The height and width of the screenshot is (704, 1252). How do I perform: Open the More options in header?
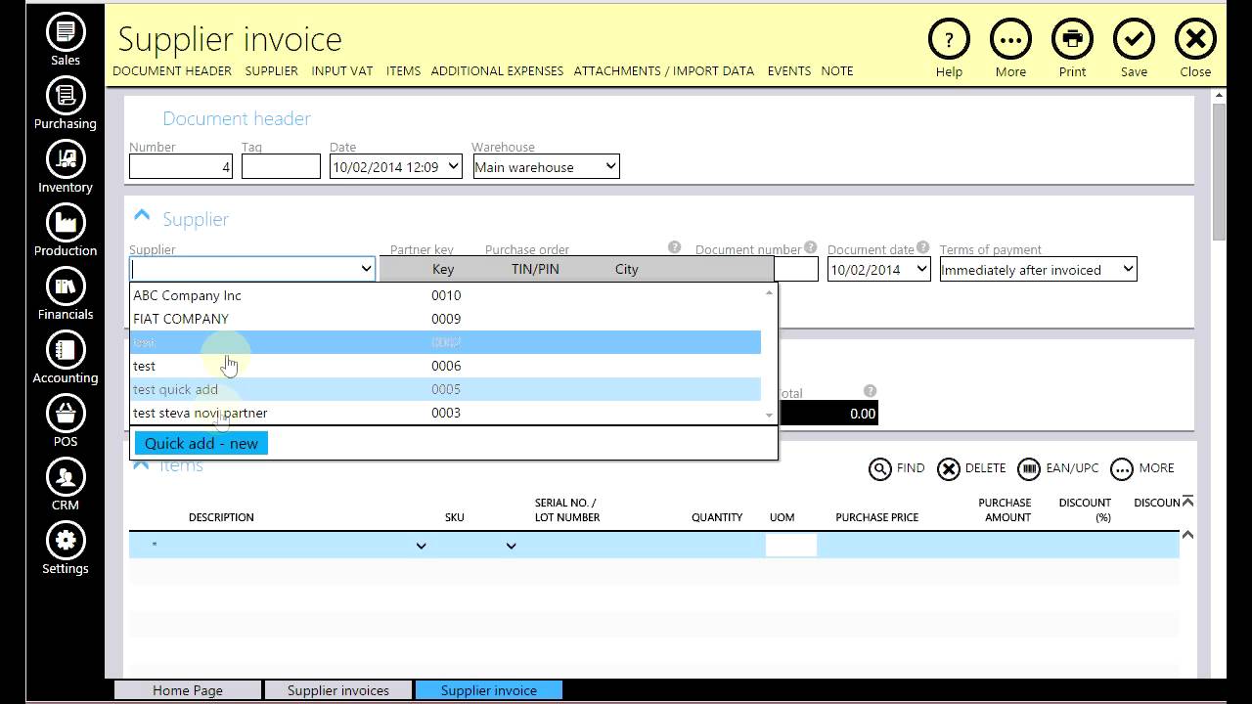[x=1010, y=40]
